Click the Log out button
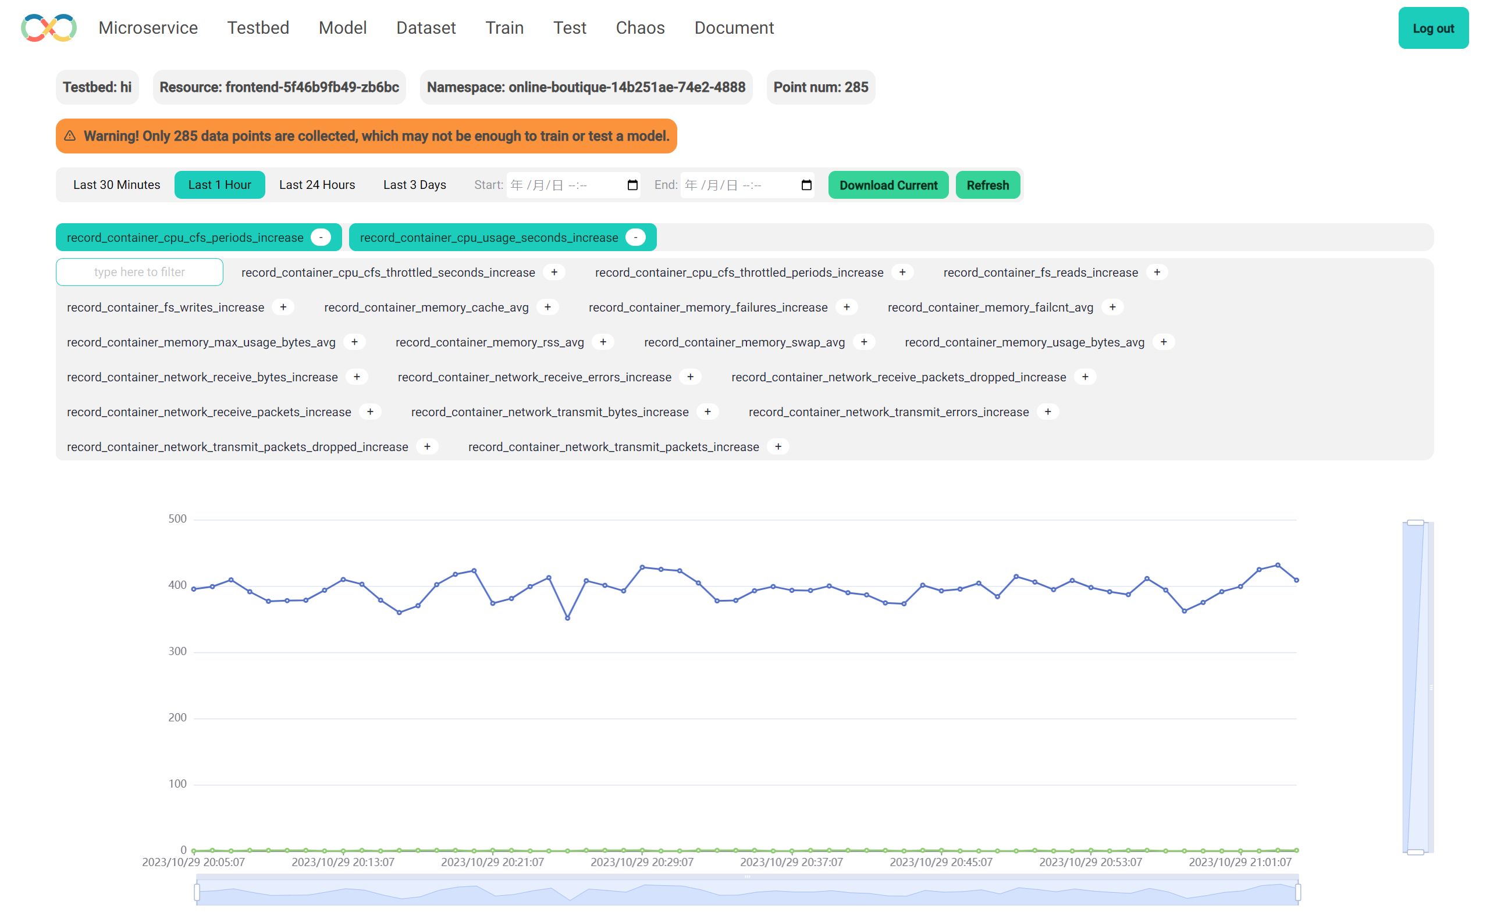Image resolution: width=1490 pixels, height=912 pixels. 1433,28
